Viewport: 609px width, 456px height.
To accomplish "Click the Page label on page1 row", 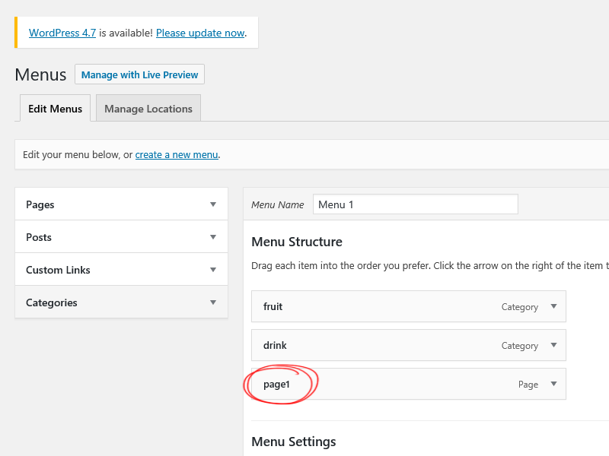I will tap(528, 385).
